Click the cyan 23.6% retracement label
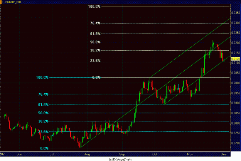 click(x=43, y=132)
